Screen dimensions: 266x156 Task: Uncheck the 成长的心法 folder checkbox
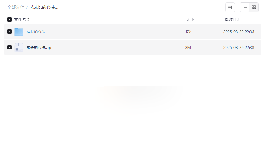[9, 32]
